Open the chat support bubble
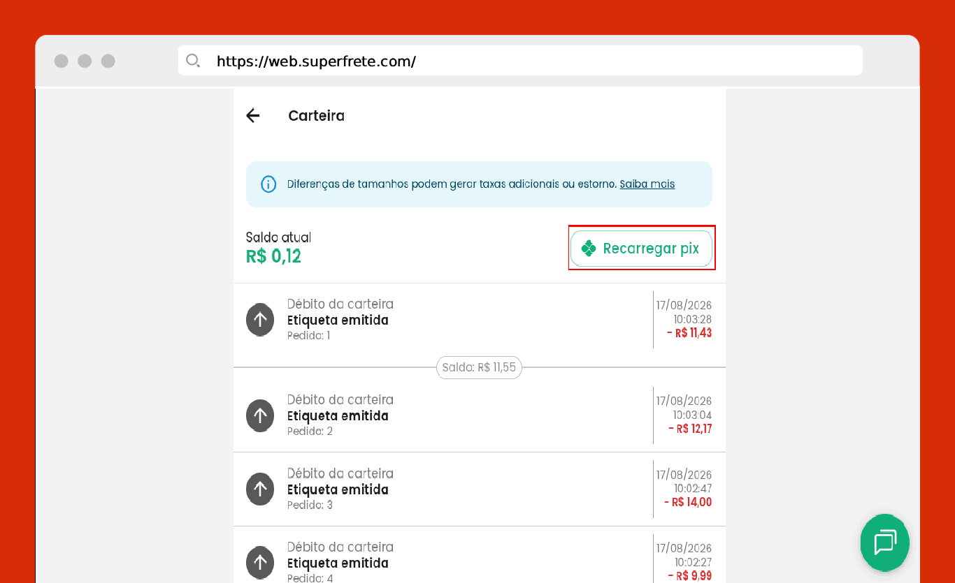Viewport: 955px width, 583px height. (x=885, y=543)
